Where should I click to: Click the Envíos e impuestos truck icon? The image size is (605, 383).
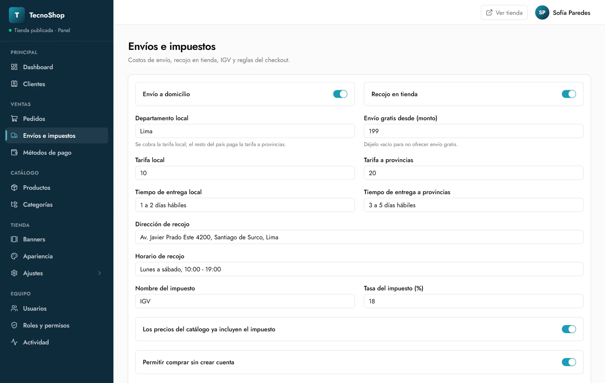[x=14, y=135]
